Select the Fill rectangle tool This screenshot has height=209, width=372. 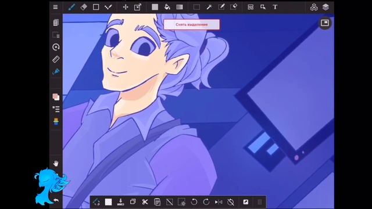point(155,7)
